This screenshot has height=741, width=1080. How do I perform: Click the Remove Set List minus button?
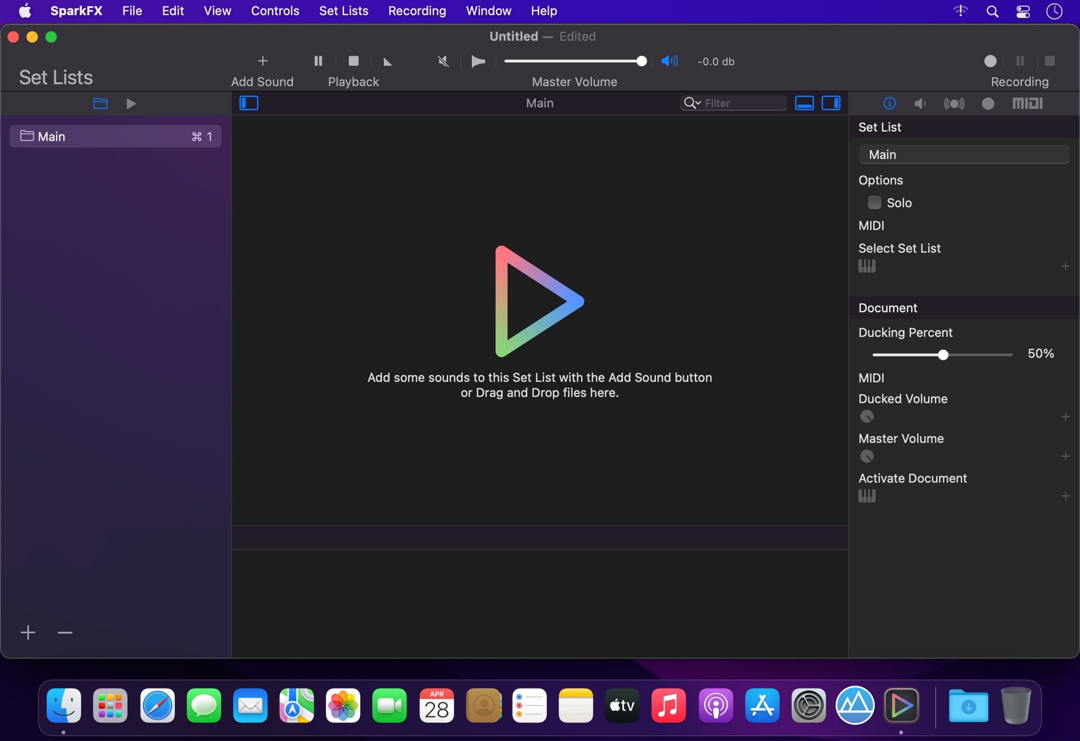(65, 633)
